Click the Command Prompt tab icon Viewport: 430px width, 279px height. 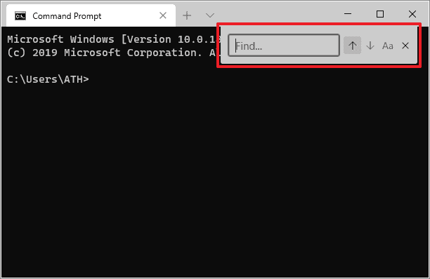(20, 16)
